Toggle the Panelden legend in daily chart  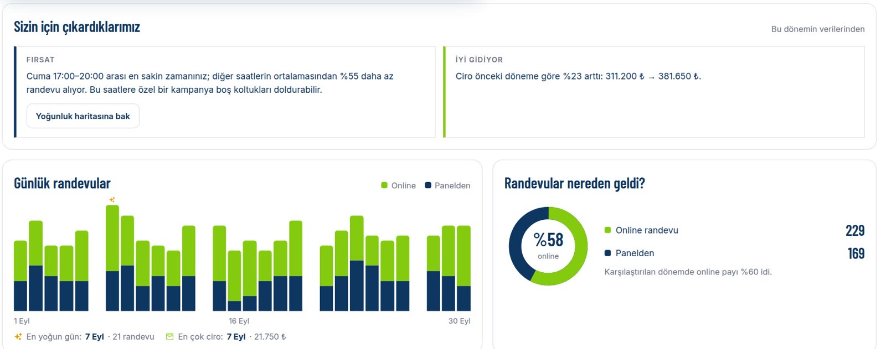(447, 186)
